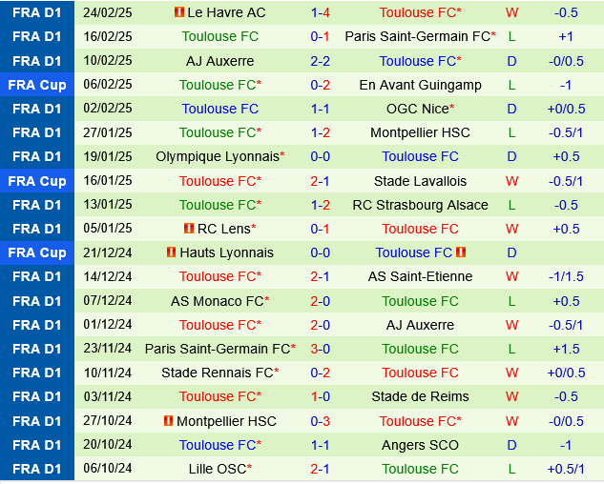
Task: Open the Stade Rennais FC team page
Action: coord(217,373)
